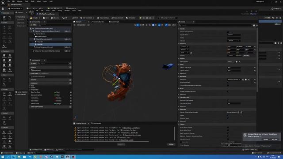
Task: Open the Category combo box in Details
Action: click(234, 41)
